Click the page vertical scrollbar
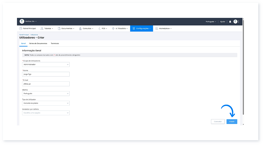 (243, 67)
